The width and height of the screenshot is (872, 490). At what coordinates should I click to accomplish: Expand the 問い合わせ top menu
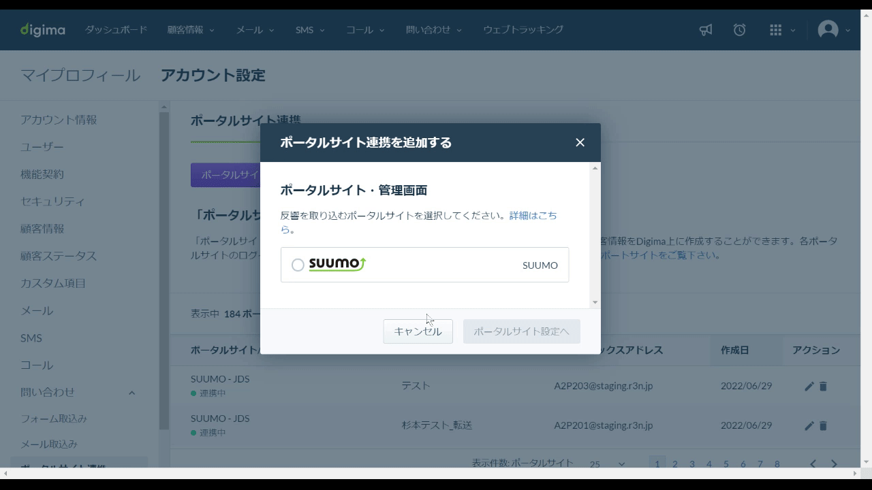[434, 30]
